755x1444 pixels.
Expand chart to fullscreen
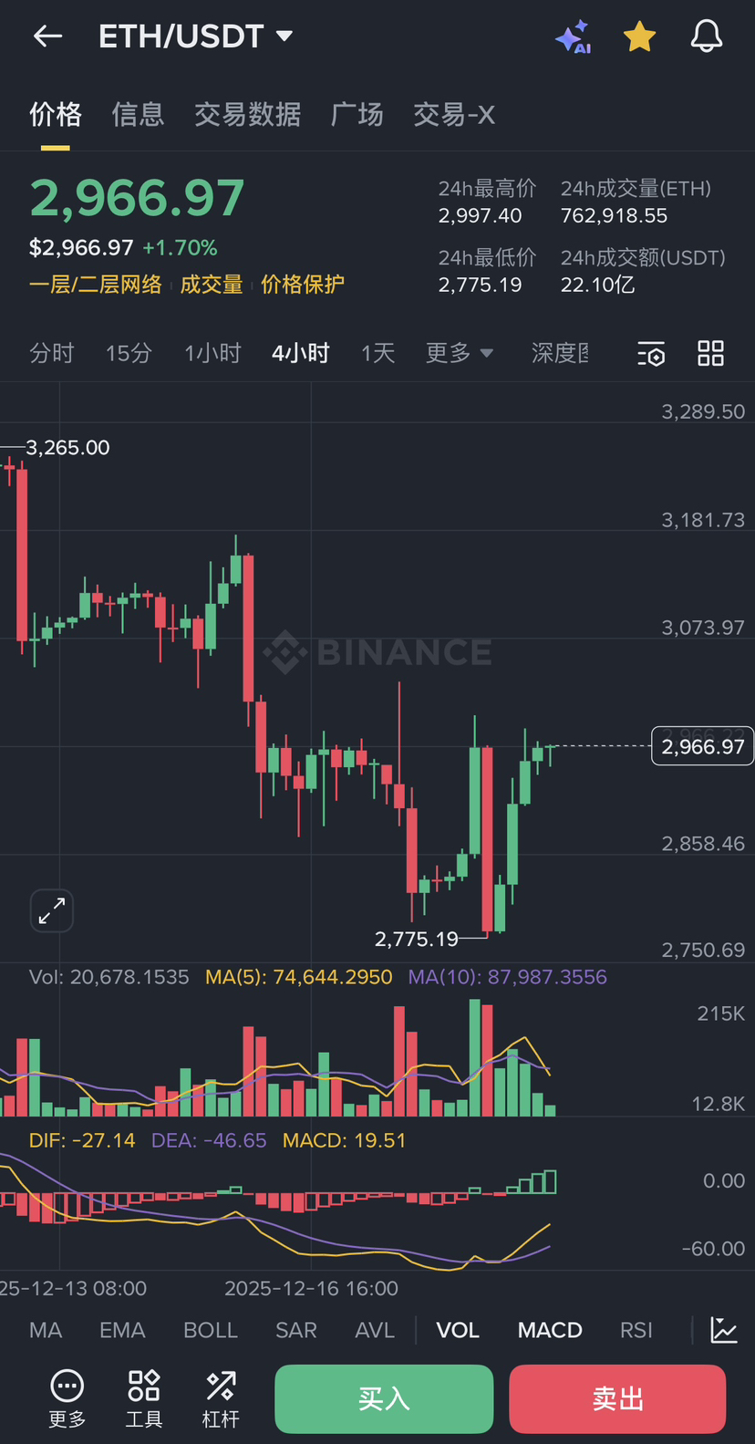(x=52, y=910)
